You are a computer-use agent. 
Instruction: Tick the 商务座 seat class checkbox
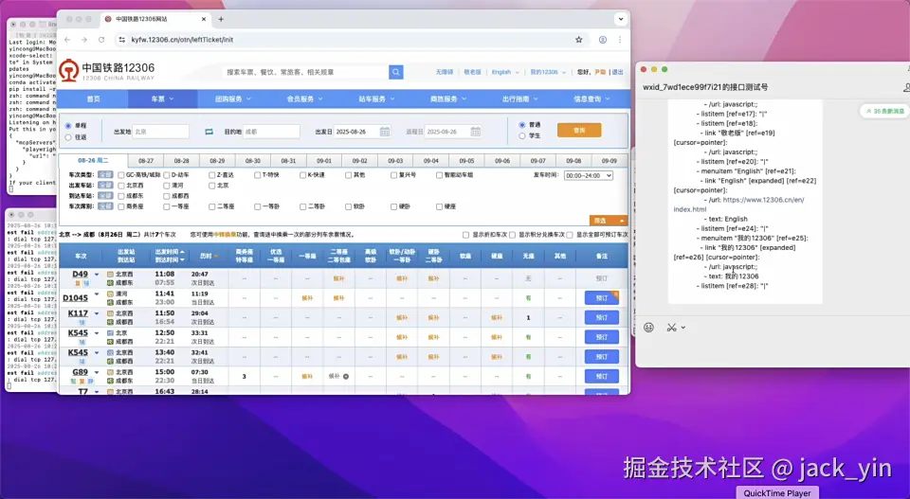(x=121, y=206)
